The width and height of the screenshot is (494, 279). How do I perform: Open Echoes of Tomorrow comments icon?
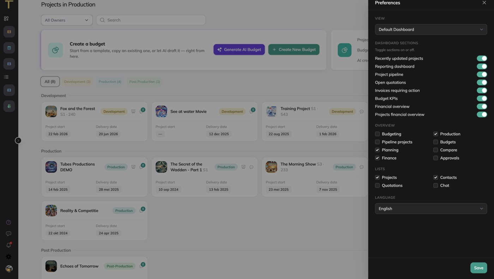coord(142,266)
